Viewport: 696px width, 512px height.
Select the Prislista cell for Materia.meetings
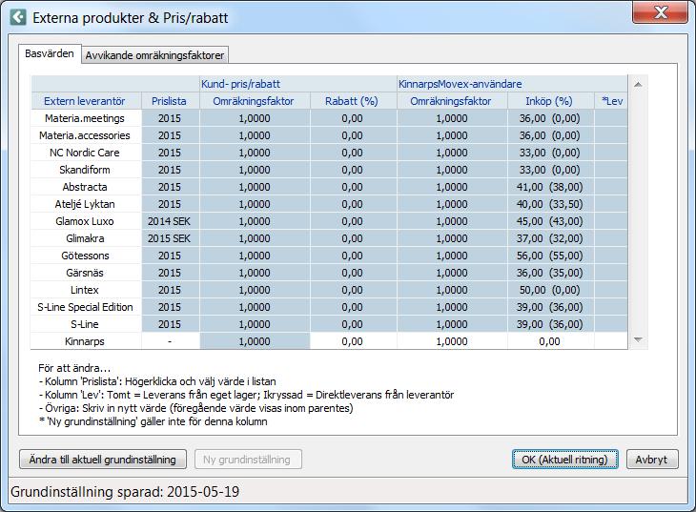171,118
